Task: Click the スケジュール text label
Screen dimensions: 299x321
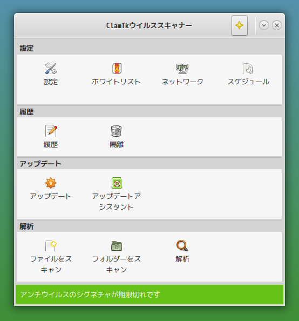Action: pos(248,82)
